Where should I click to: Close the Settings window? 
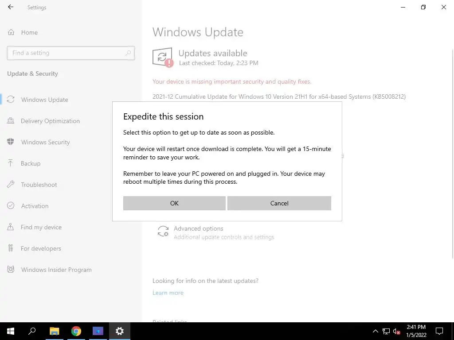pos(443,7)
